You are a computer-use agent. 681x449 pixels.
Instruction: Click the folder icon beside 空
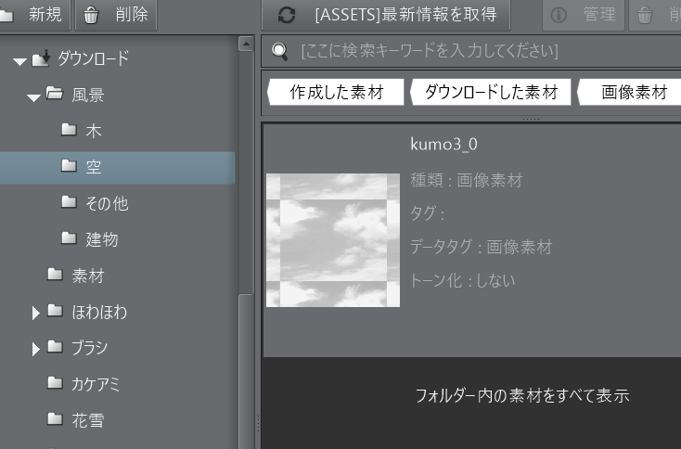coord(69,165)
